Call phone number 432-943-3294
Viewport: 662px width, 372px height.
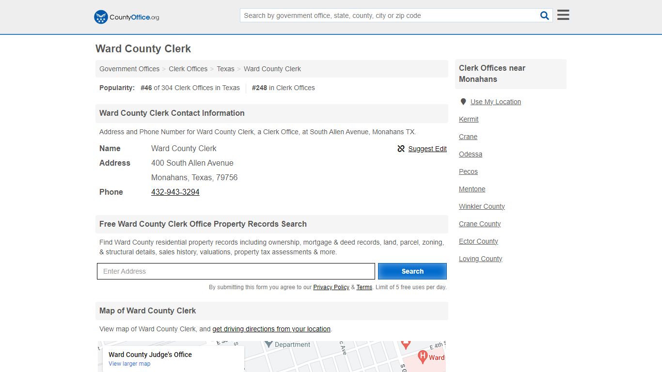pos(175,192)
